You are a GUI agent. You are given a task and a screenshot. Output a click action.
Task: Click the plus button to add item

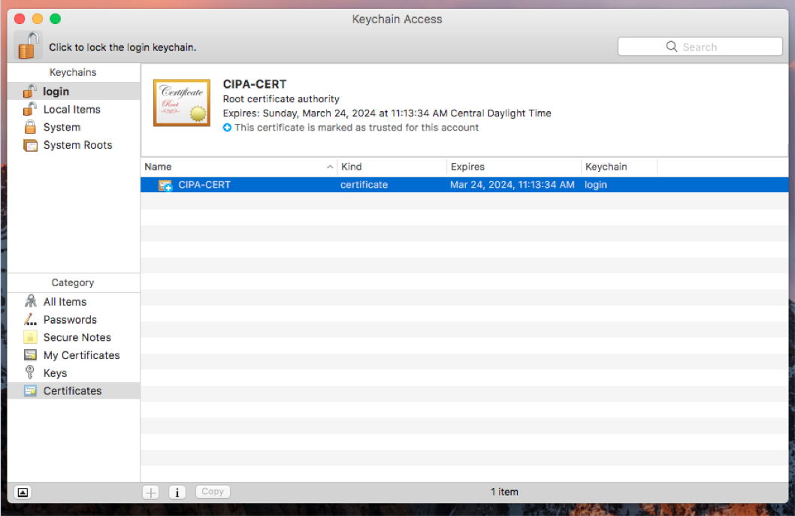pos(151,492)
